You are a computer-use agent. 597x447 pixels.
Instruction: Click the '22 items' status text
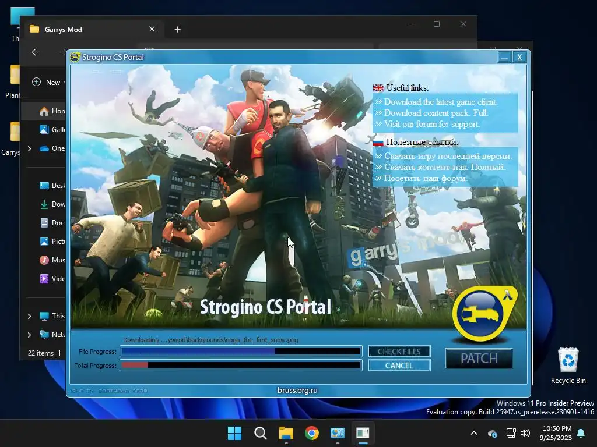click(x=41, y=353)
